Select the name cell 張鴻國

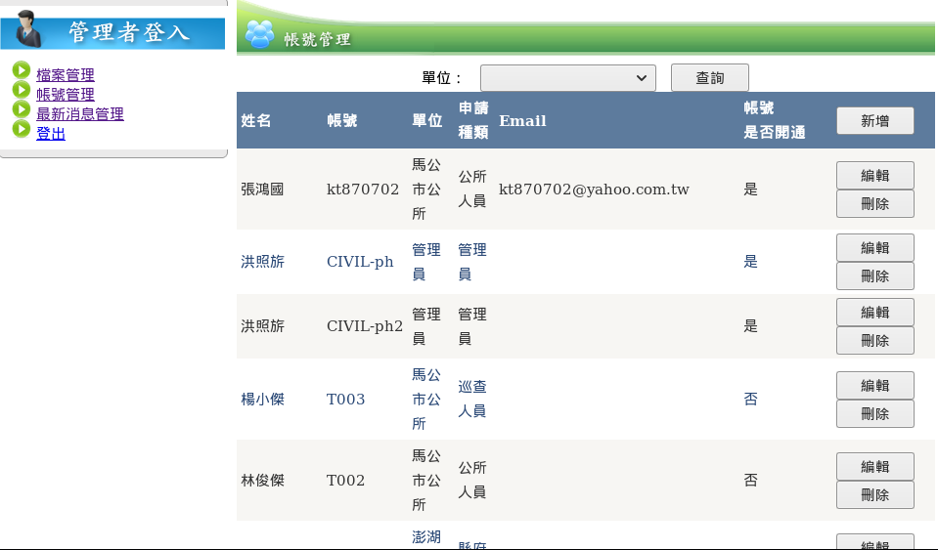pos(262,190)
